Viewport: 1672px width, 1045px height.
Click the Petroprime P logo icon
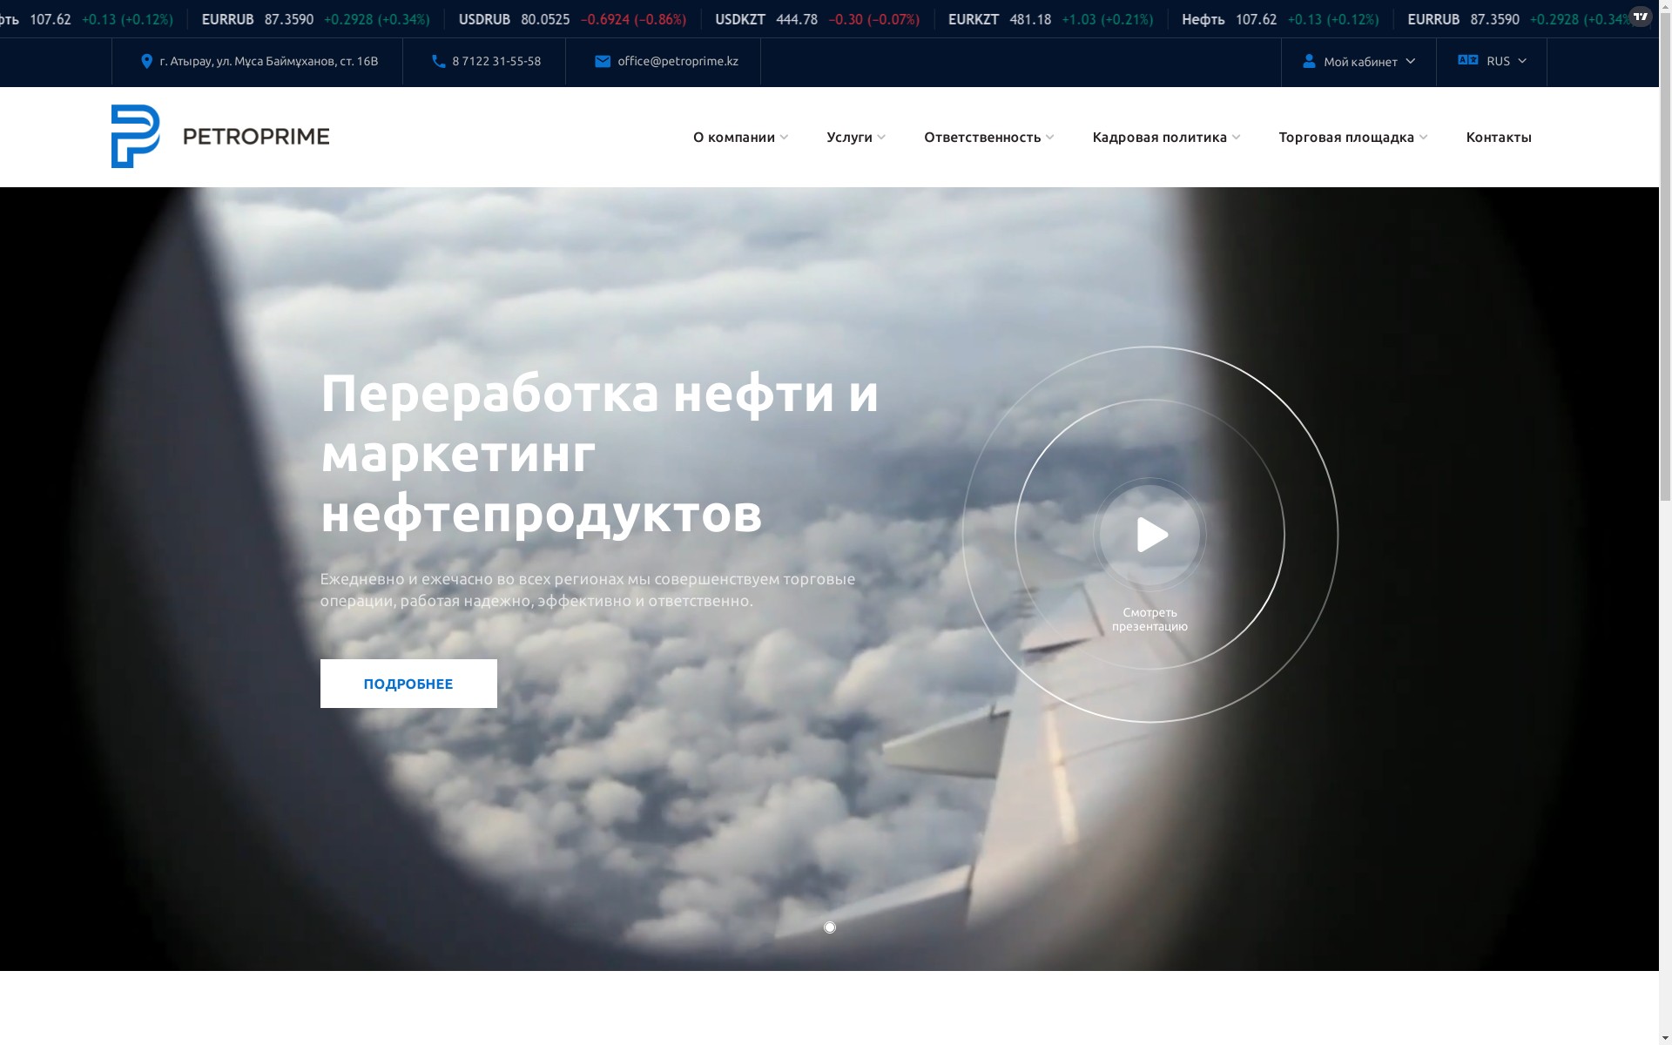(135, 137)
